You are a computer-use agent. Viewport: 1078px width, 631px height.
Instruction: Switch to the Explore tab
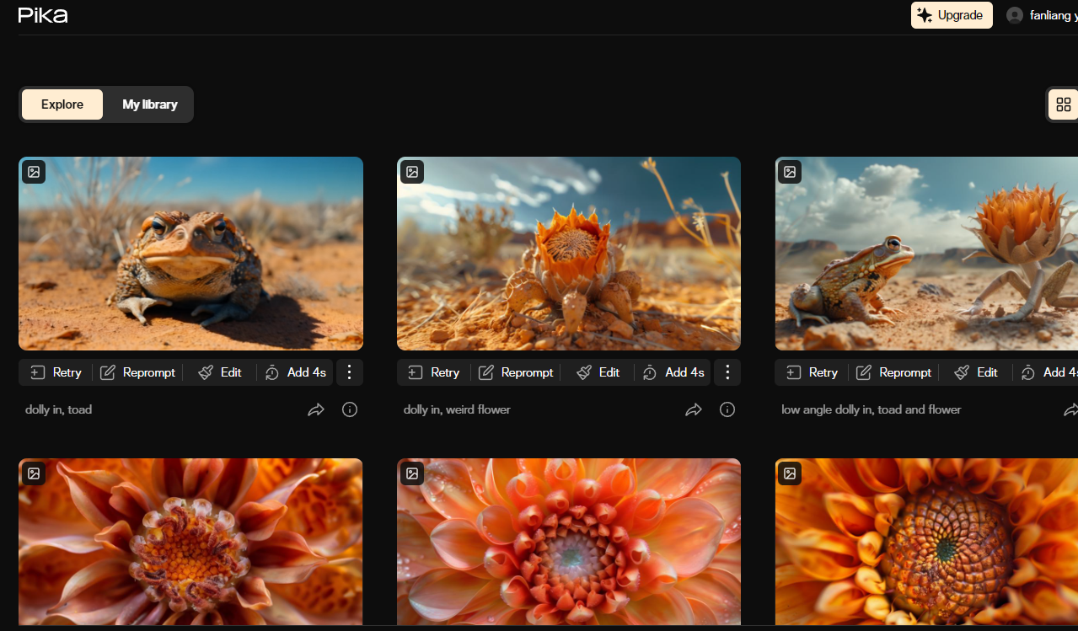tap(62, 104)
